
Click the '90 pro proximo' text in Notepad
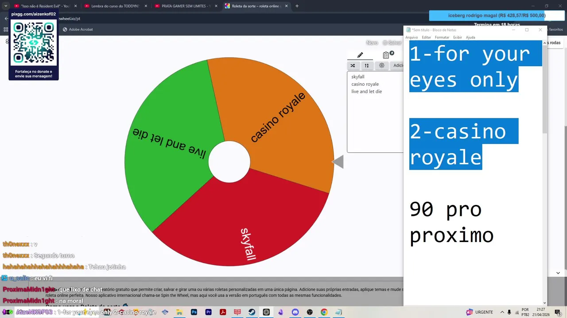pyautogui.click(x=451, y=222)
